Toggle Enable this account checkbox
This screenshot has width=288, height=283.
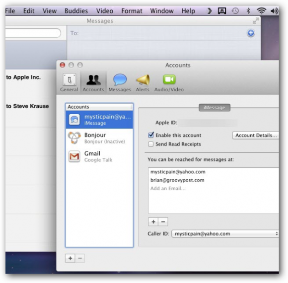click(151, 135)
